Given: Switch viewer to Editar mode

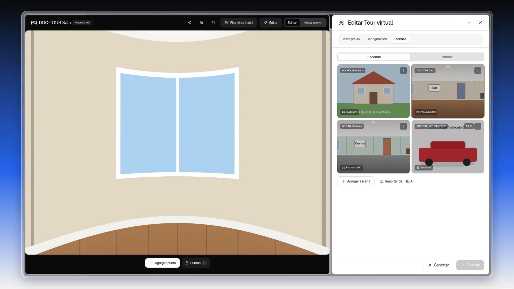Looking at the screenshot, I should click(292, 23).
